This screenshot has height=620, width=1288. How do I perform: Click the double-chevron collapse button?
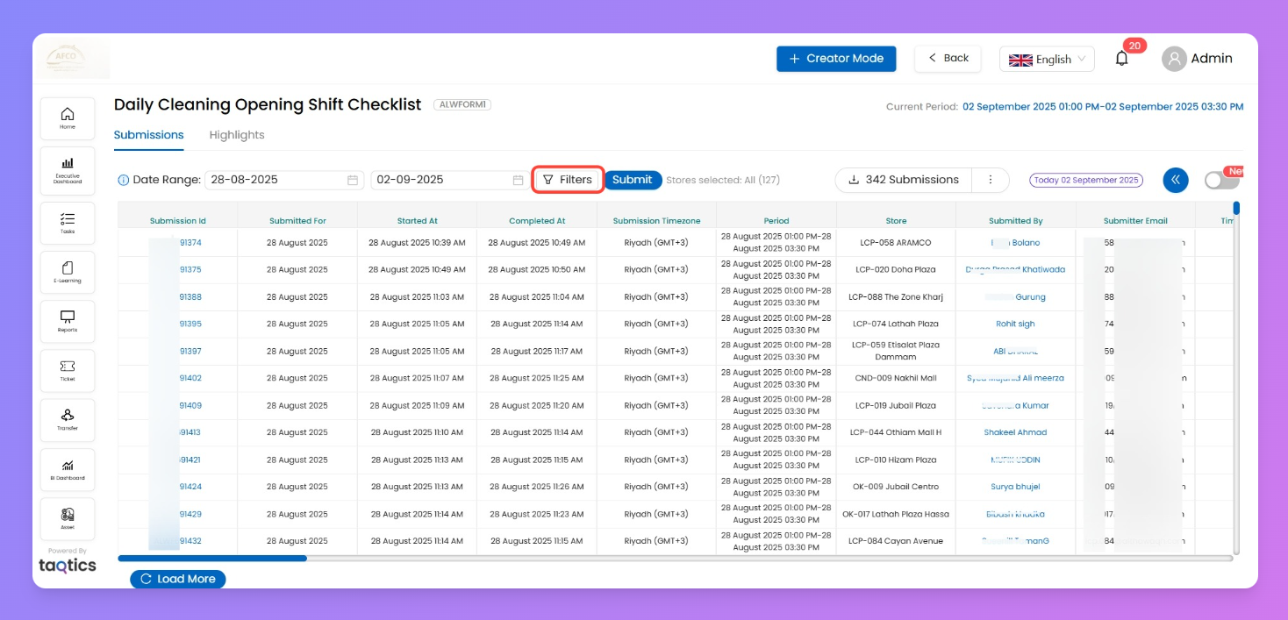coord(1176,180)
